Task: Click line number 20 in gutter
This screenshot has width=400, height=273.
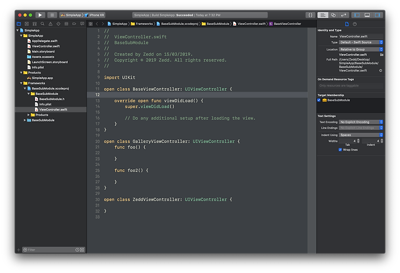Action: 97,141
